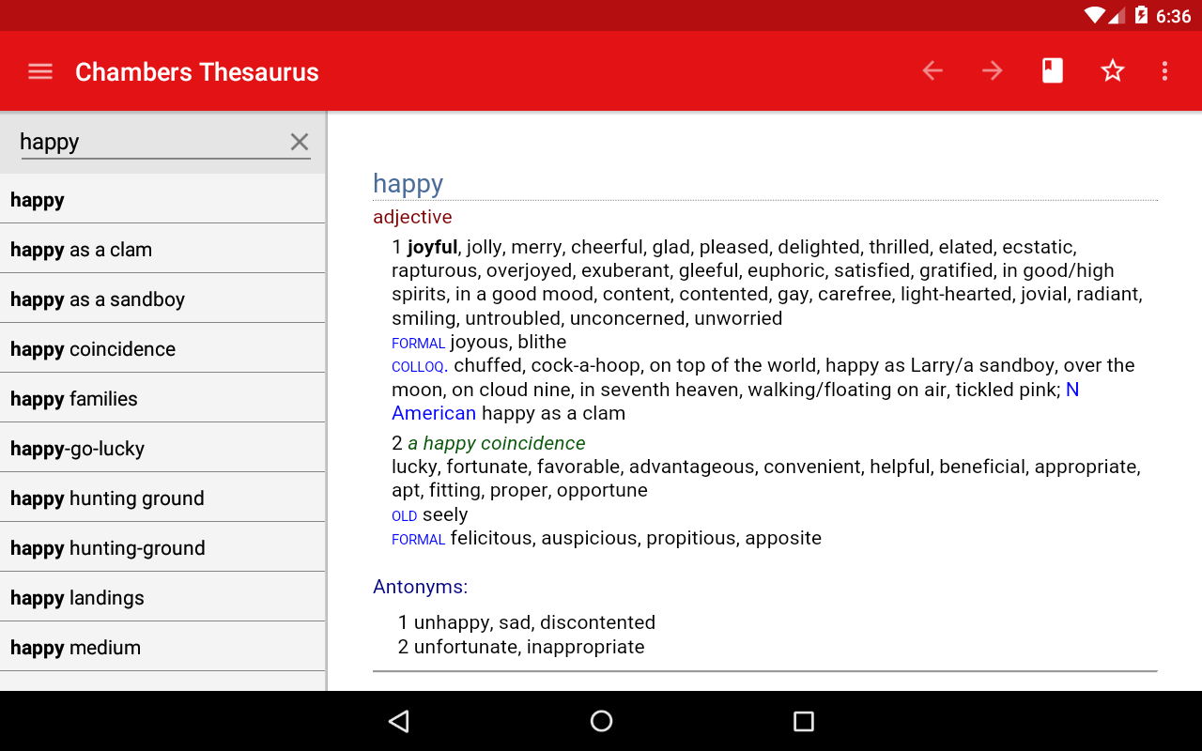Viewport: 1202px width, 751px height.
Task: Tap the Home circle in the navigation bar
Action: pyautogui.click(x=601, y=721)
